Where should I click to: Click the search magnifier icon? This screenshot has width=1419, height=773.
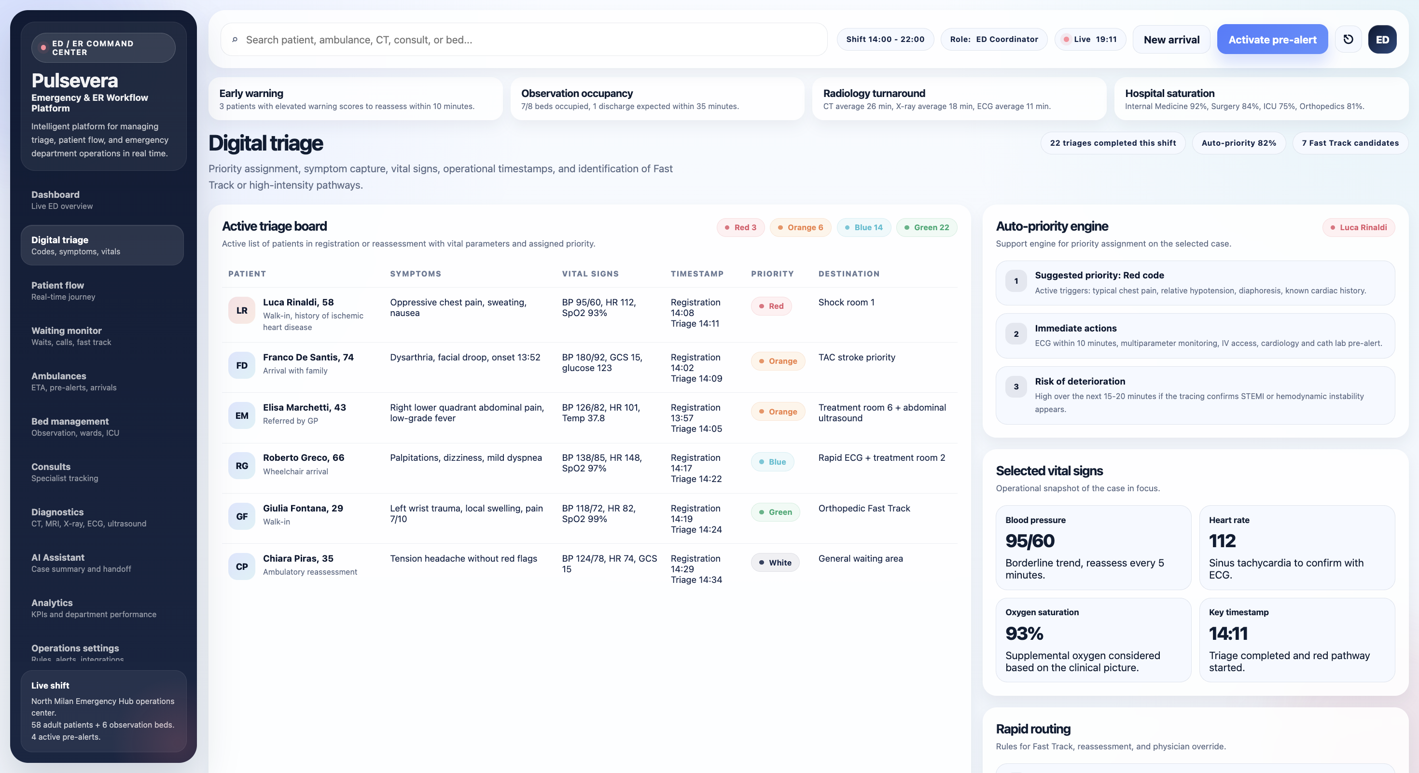pyautogui.click(x=235, y=40)
